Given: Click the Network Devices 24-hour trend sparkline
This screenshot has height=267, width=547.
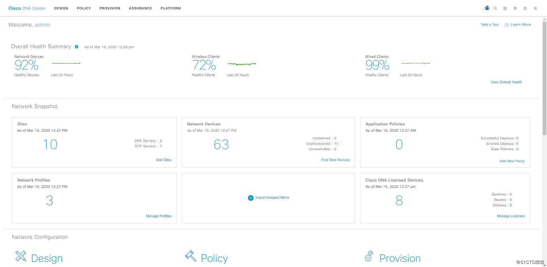Looking at the screenshot, I should point(66,63).
